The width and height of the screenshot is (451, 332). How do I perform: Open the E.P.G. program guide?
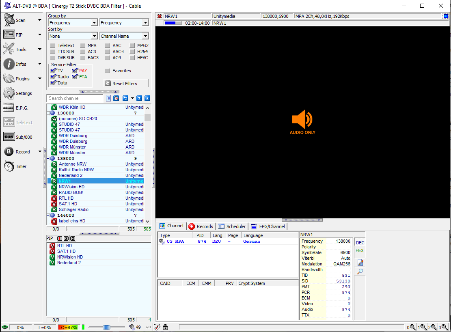pos(9,108)
